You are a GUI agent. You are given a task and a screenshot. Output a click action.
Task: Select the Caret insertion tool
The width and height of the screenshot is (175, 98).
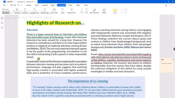coord(62,11)
